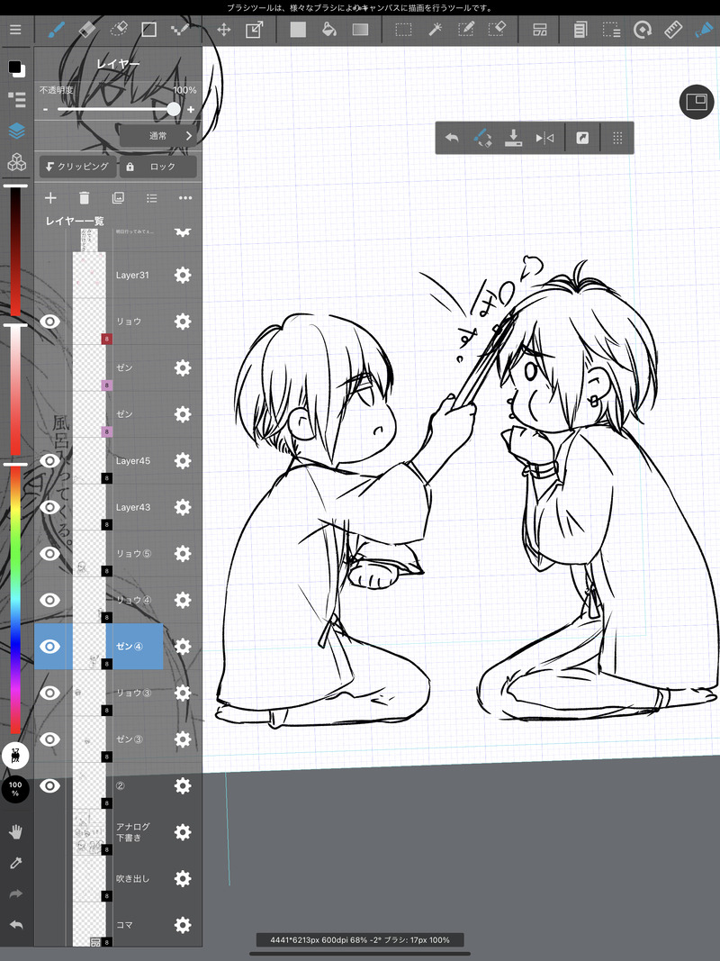
Task: Click the foreground/background color swatch
Action: click(x=16, y=68)
